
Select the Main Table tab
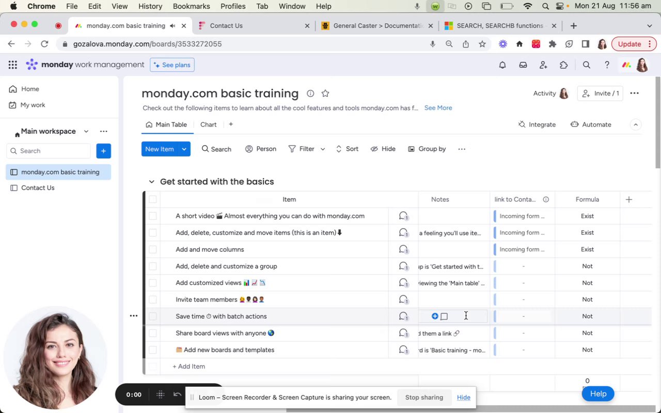coord(166,124)
